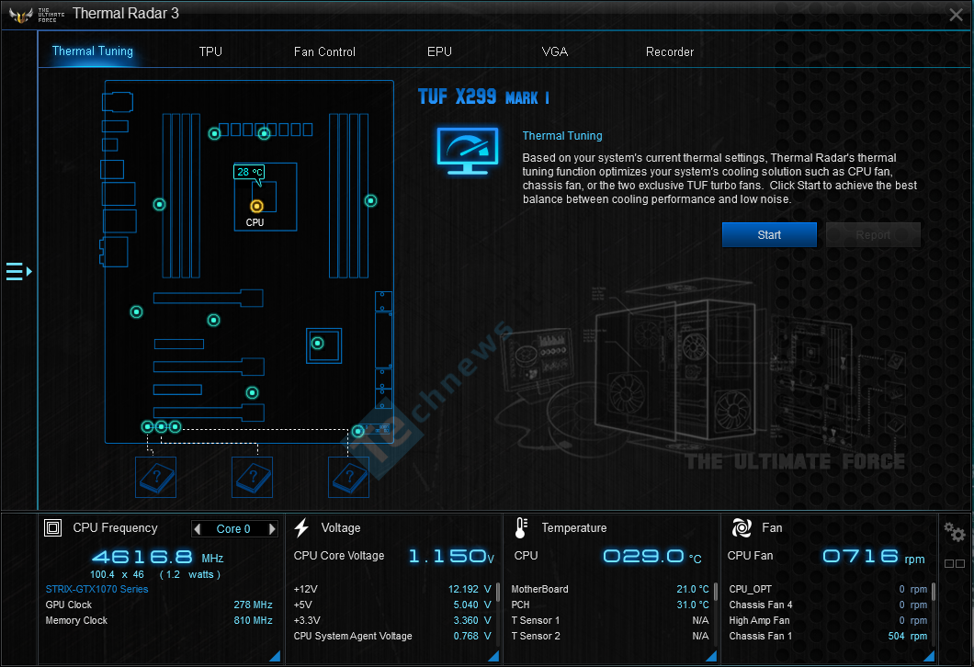
Task: Select previous core with left arrow
Action: pos(198,528)
